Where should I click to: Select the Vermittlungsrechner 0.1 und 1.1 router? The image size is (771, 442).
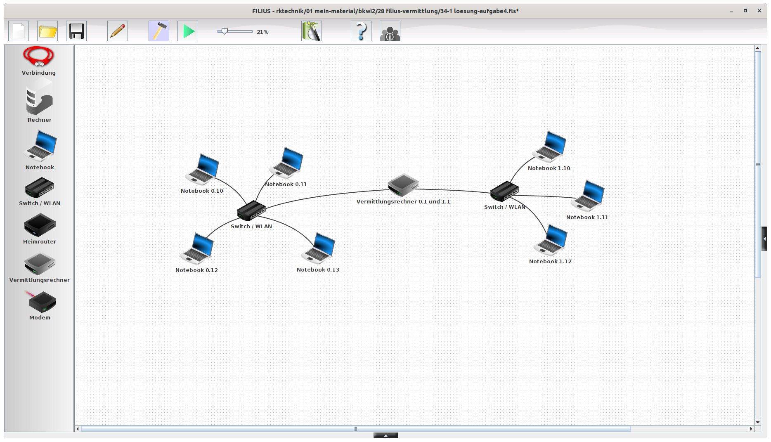[403, 185]
